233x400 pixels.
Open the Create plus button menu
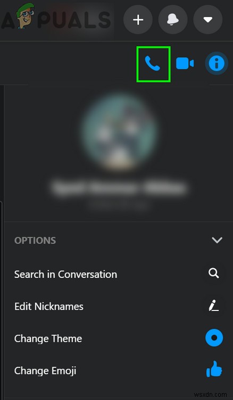138,20
